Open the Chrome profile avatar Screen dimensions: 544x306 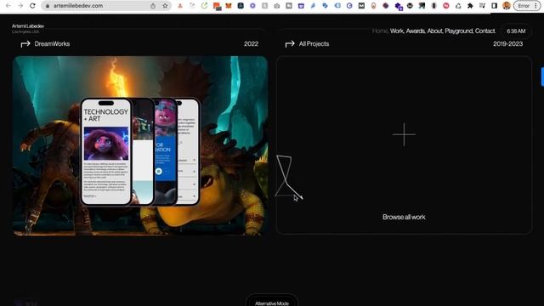tap(507, 6)
